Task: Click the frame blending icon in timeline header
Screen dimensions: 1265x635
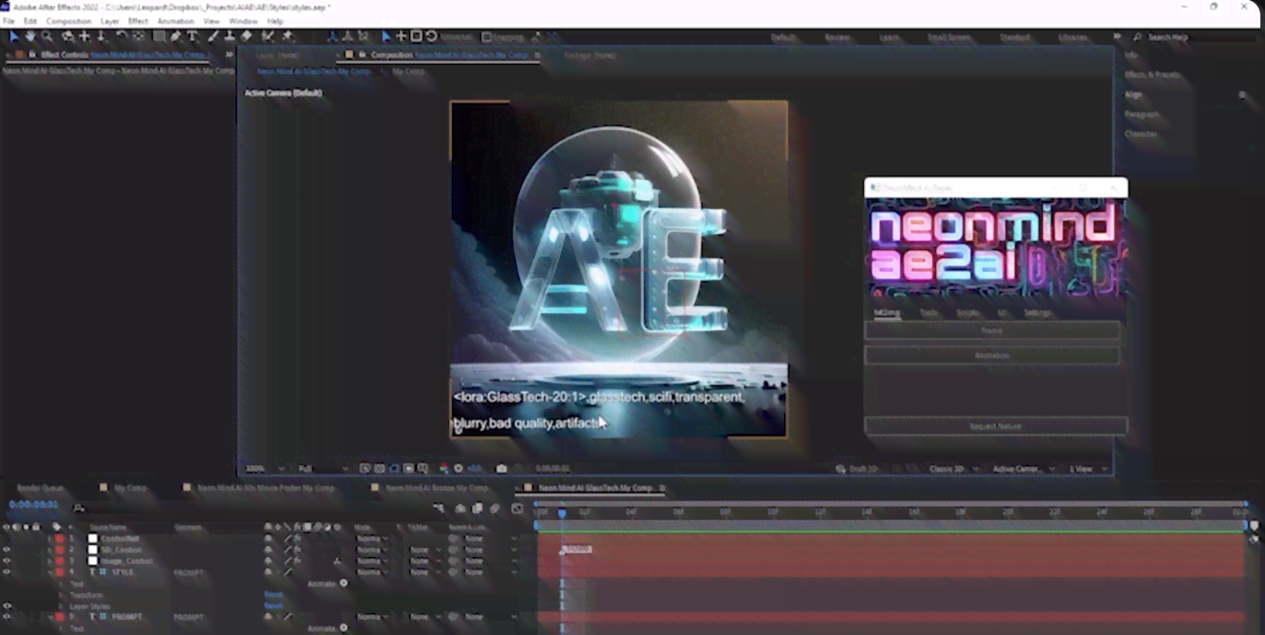Action: tap(477, 508)
